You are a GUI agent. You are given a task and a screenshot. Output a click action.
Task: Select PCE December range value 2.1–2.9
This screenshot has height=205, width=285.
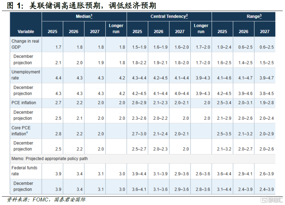(224, 118)
